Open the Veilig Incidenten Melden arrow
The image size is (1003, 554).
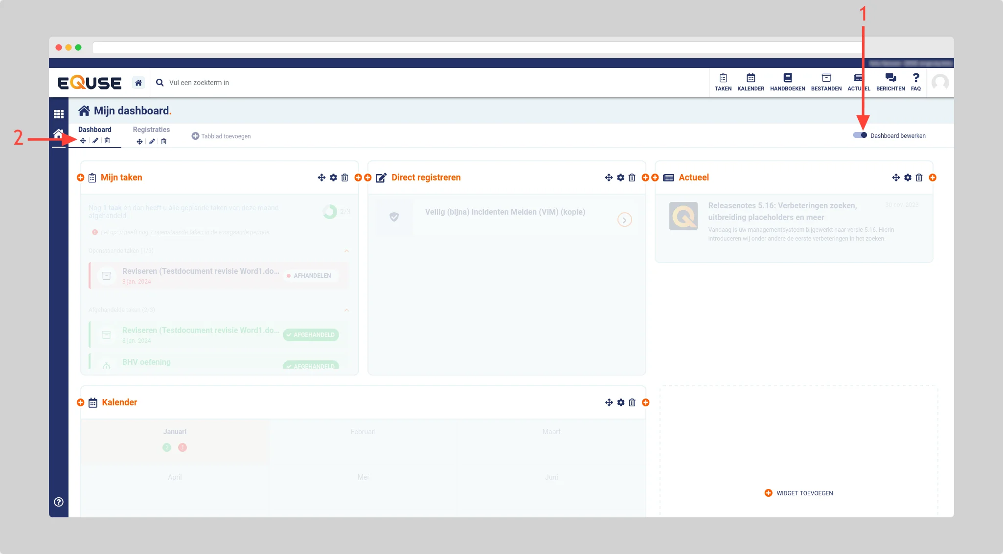(624, 220)
